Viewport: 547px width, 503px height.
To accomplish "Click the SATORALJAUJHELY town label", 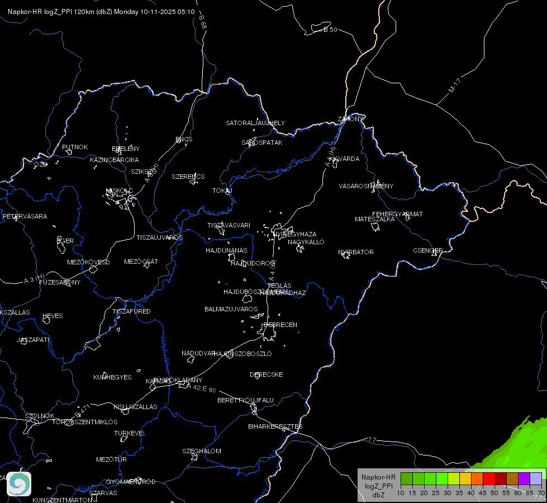I will pyautogui.click(x=255, y=123).
